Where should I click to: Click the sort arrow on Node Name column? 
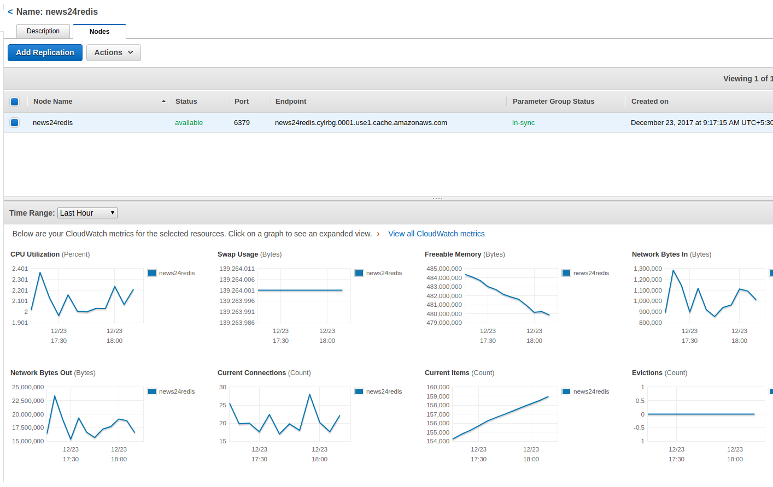[163, 101]
